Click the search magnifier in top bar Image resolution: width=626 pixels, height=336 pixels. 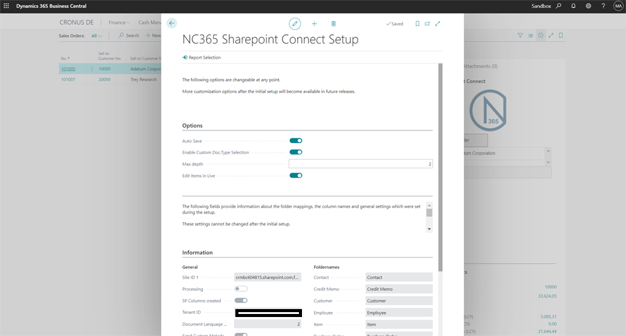click(559, 6)
